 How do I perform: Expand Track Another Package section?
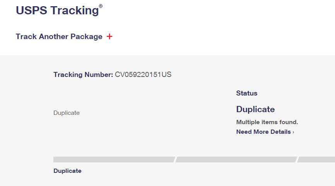point(59,36)
